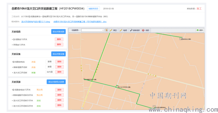Select the 架空 overhead line pencil tool
The image size is (218, 113).
tap(113, 30)
